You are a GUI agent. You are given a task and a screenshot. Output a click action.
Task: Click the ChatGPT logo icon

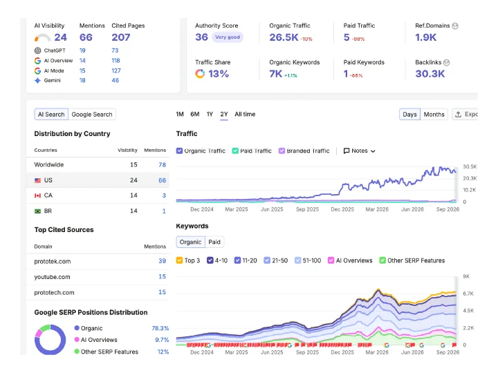tap(37, 50)
